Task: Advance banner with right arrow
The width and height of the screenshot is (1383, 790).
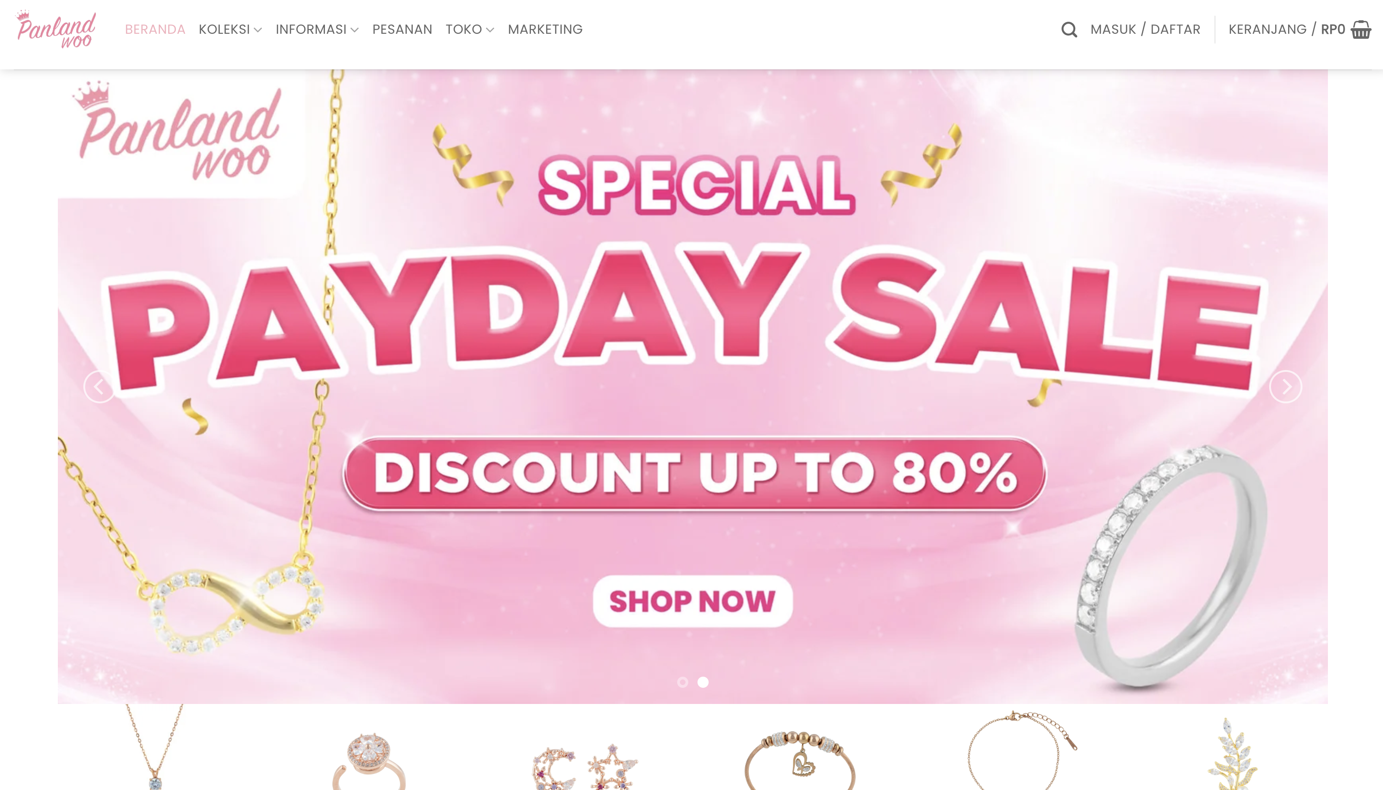Action: click(x=1286, y=387)
